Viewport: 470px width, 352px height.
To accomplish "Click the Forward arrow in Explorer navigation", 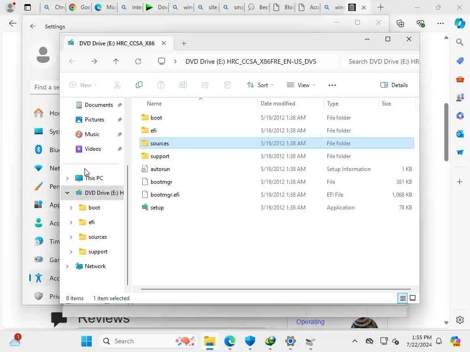I will click(94, 61).
